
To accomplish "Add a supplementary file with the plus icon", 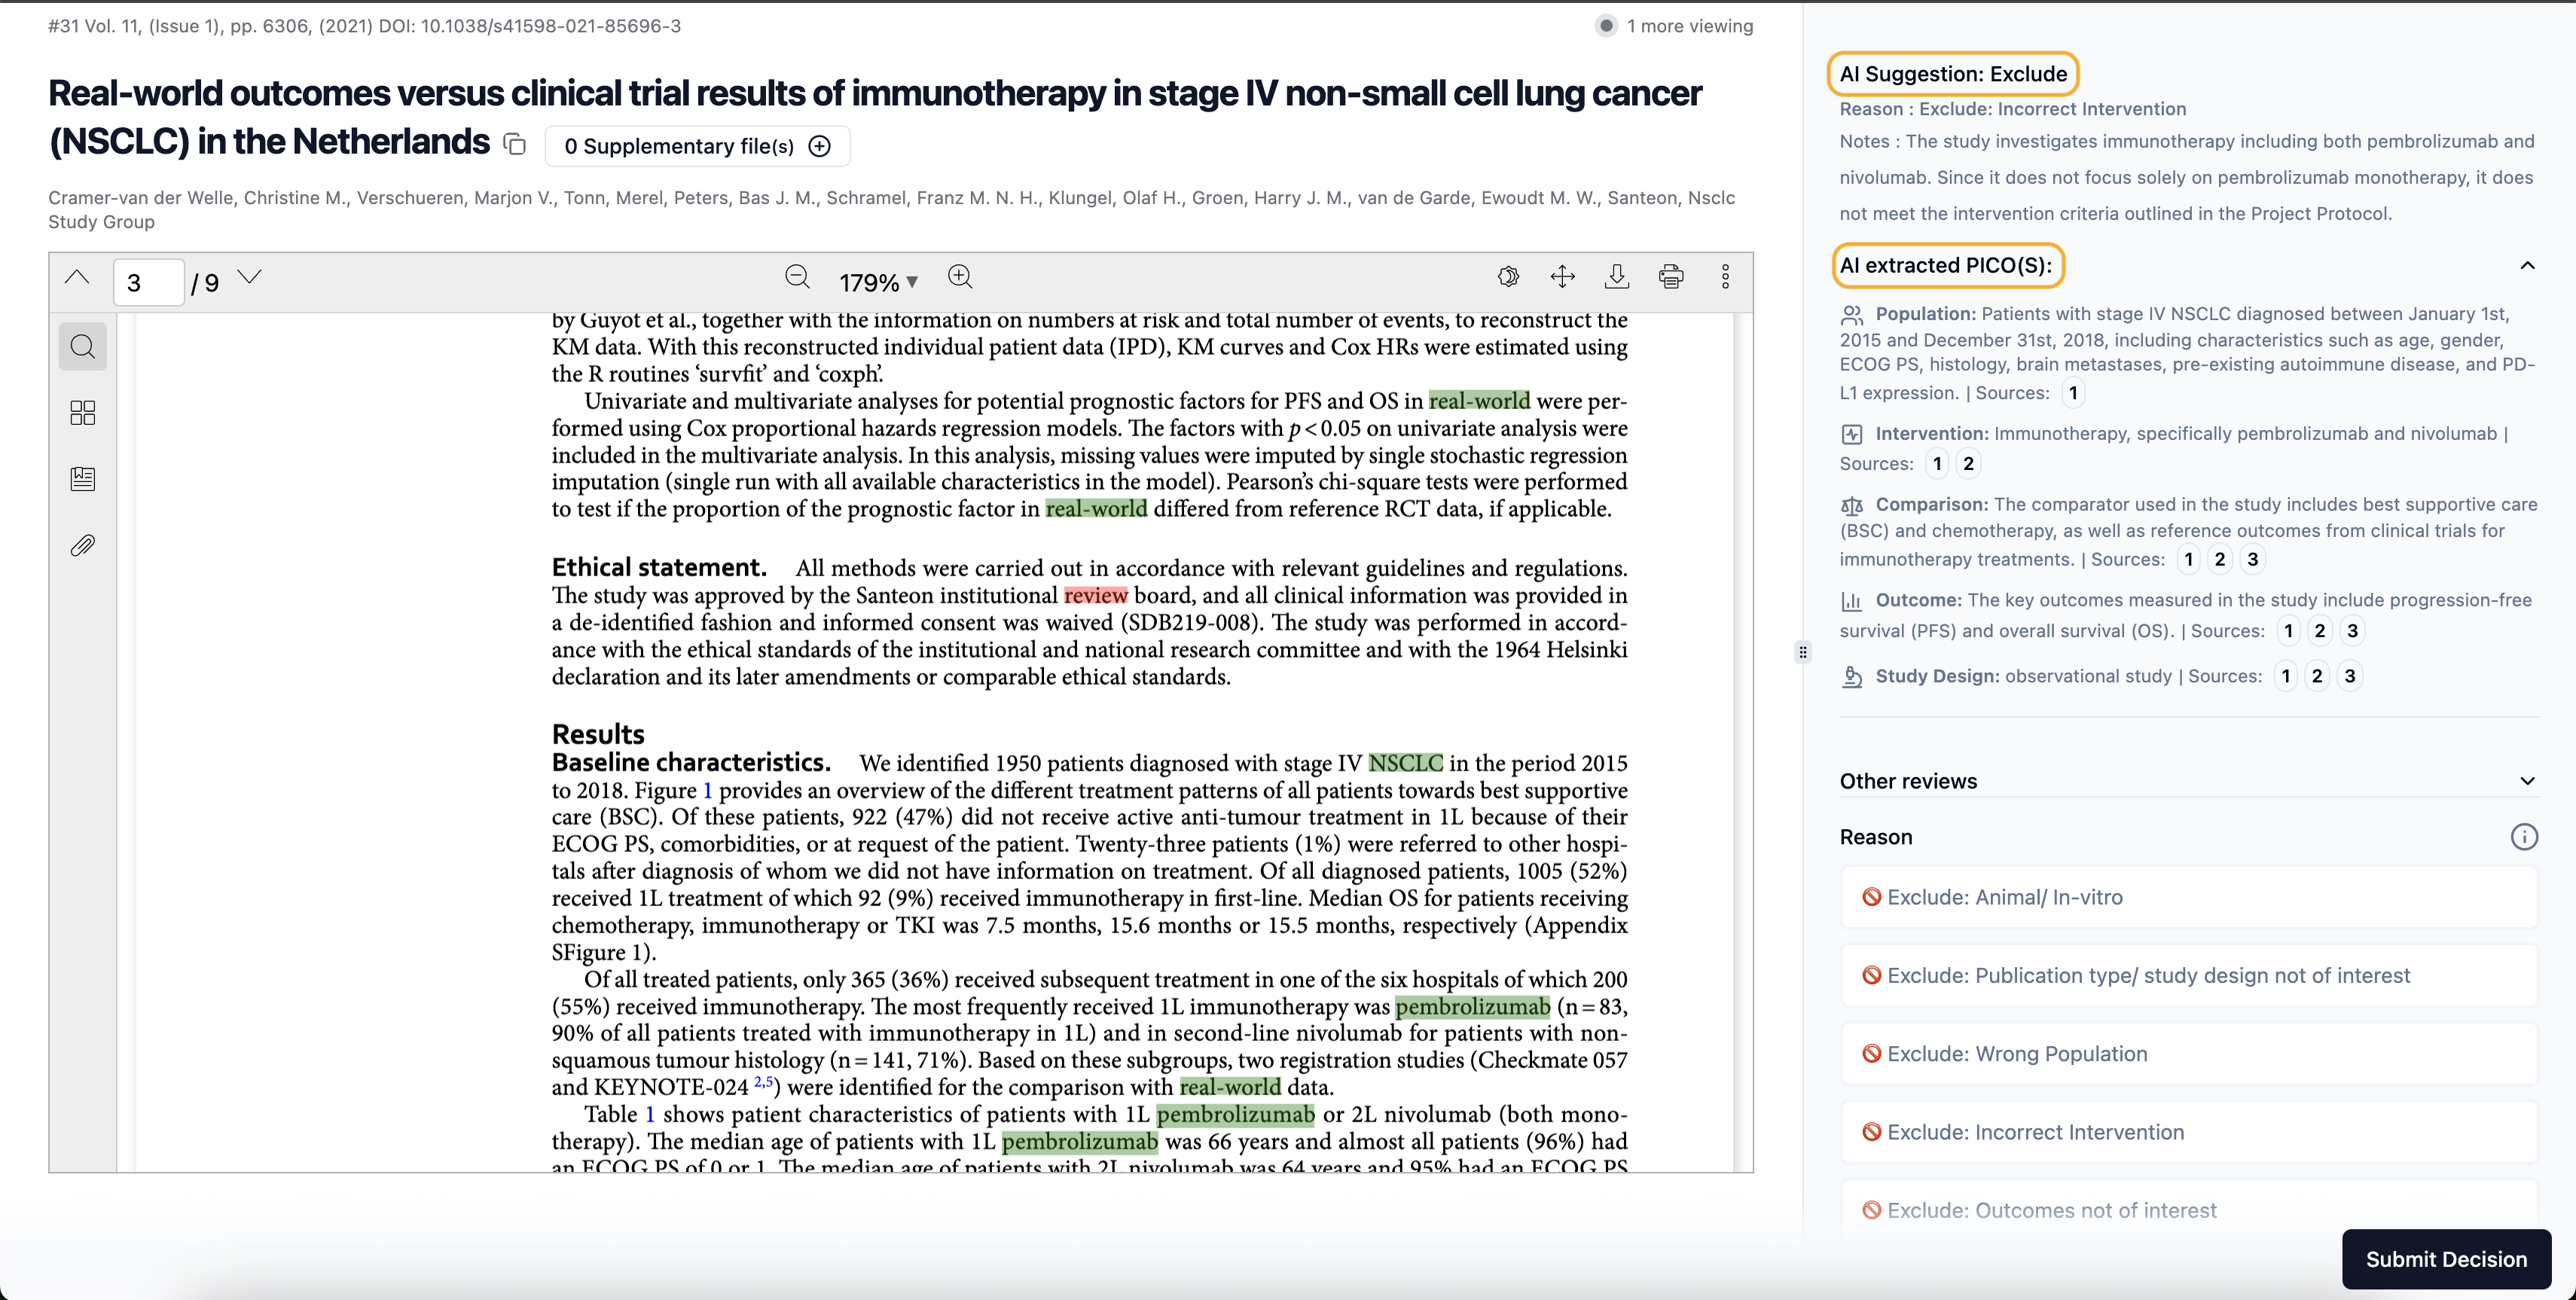I will point(819,146).
